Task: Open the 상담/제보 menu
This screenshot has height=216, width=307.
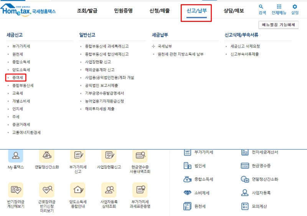Action: tap(234, 11)
